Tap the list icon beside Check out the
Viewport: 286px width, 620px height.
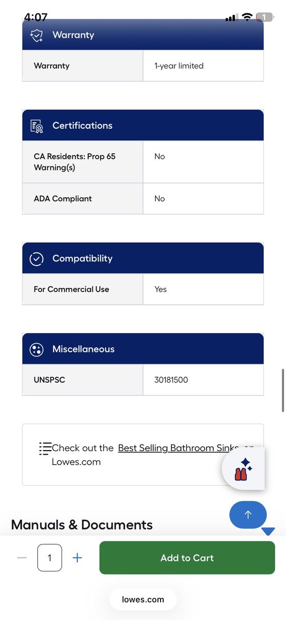pyautogui.click(x=45, y=448)
